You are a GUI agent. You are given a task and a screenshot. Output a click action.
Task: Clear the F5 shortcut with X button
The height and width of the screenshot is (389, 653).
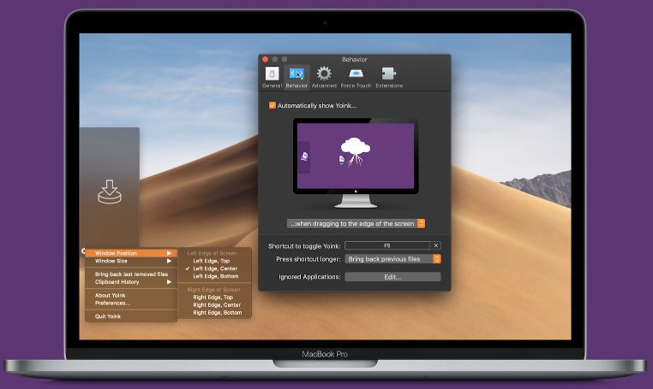tap(435, 245)
